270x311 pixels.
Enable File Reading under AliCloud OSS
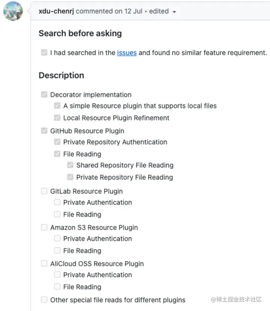tap(57, 287)
